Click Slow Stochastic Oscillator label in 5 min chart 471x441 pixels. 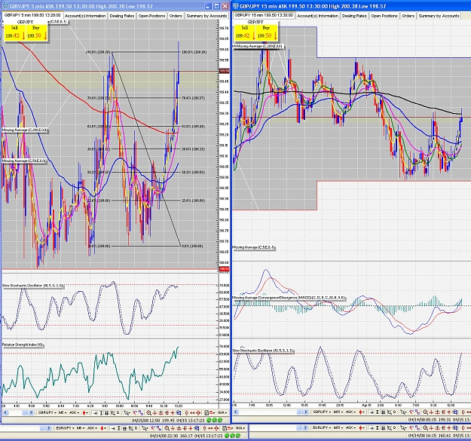[32, 286]
